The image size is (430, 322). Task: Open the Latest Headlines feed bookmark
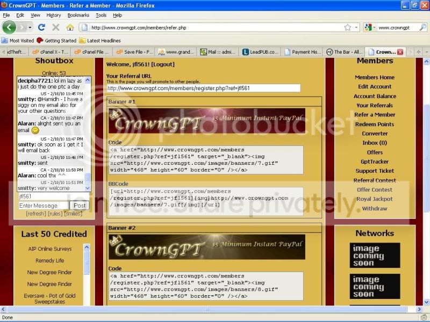click(x=100, y=41)
